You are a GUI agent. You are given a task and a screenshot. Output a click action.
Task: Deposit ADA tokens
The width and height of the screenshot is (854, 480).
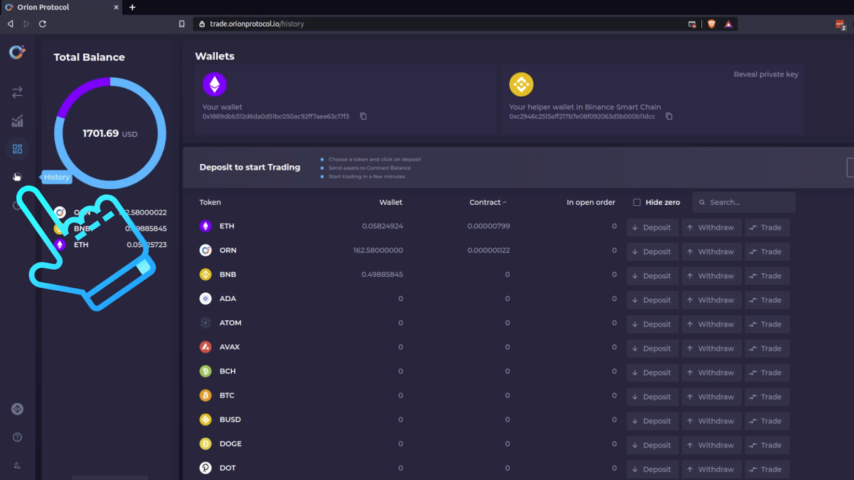(653, 300)
